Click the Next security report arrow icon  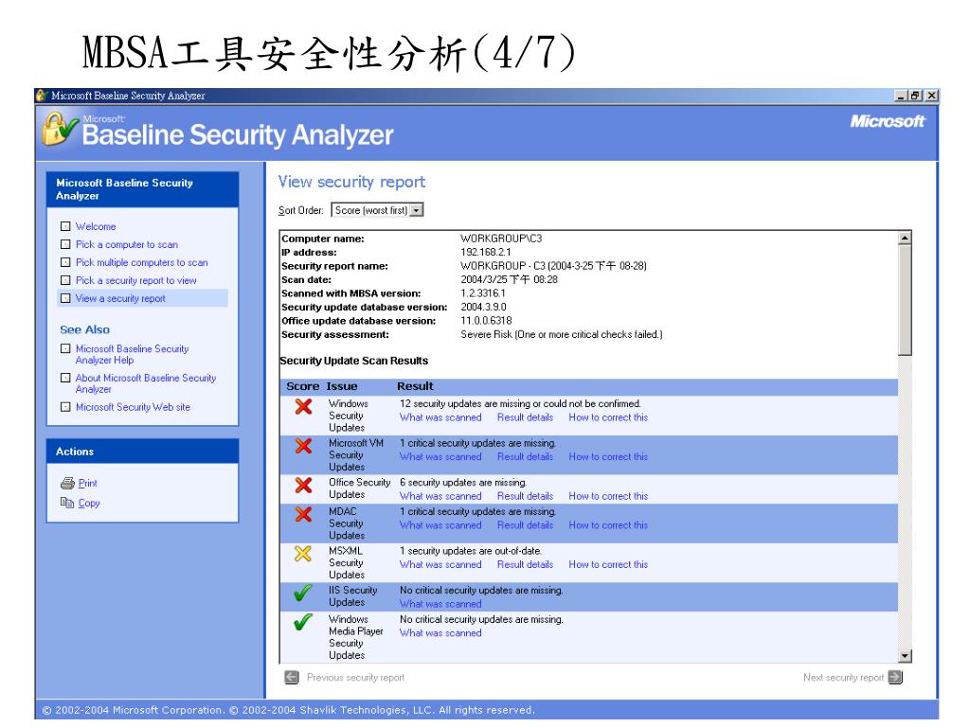895,678
